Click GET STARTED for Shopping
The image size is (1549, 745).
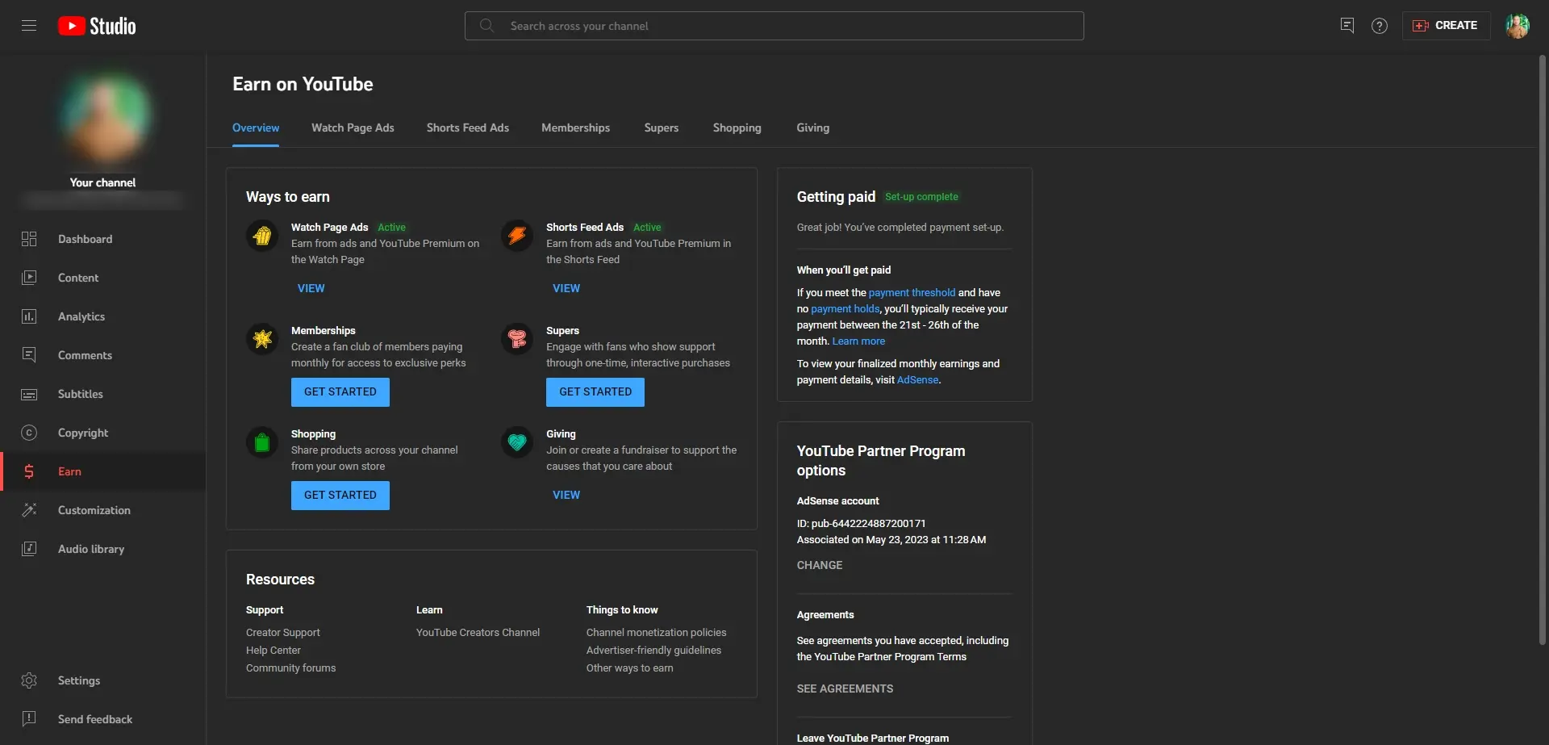coord(340,496)
